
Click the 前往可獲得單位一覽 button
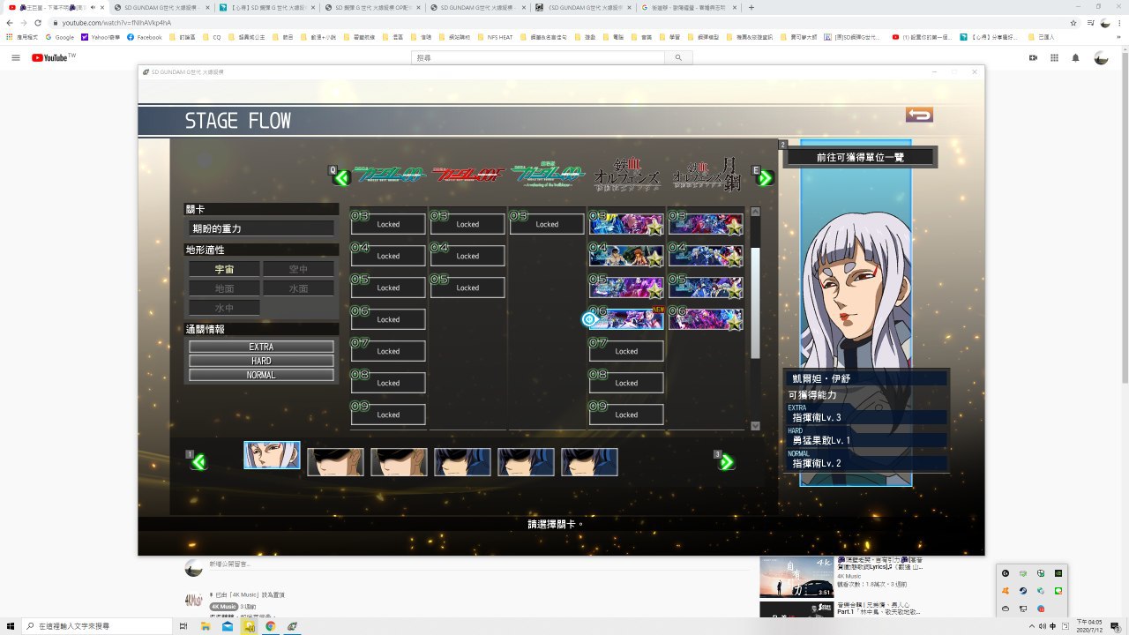(860, 157)
